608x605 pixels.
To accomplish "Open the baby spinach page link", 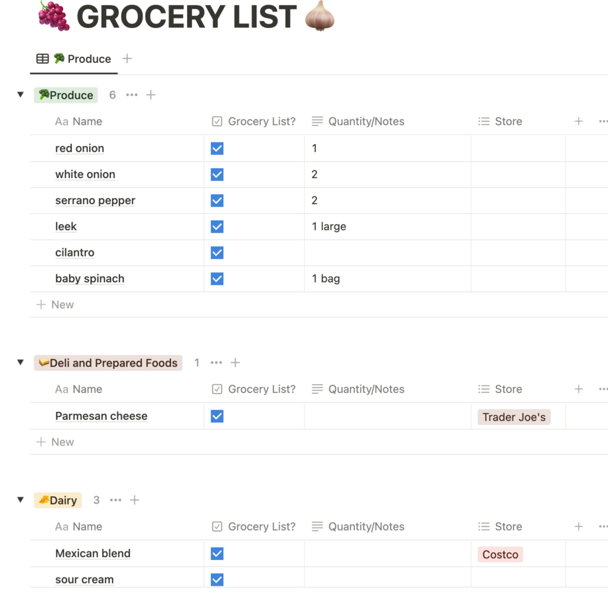I will pyautogui.click(x=90, y=279).
